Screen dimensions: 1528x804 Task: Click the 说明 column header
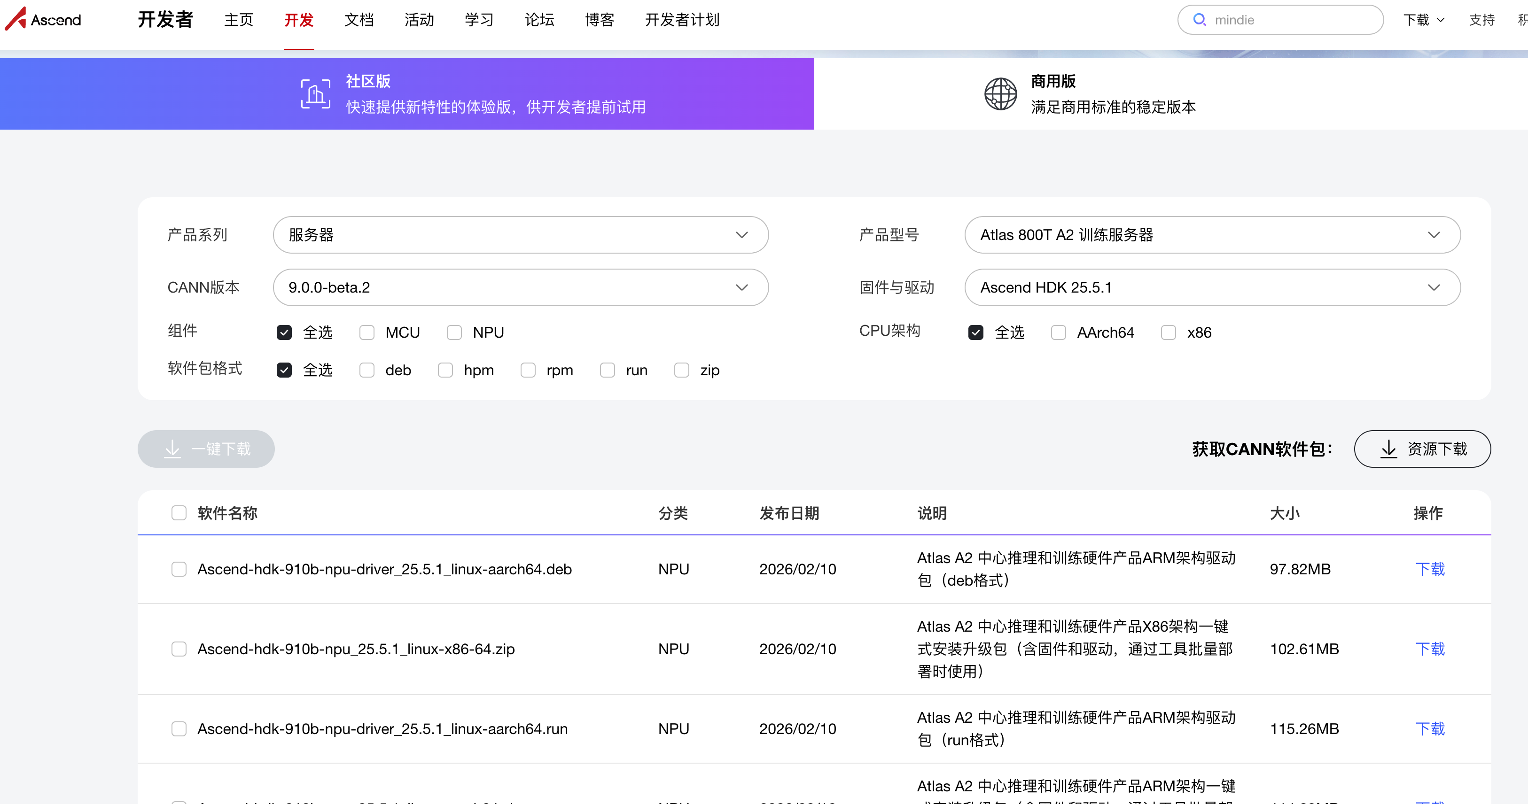(932, 513)
